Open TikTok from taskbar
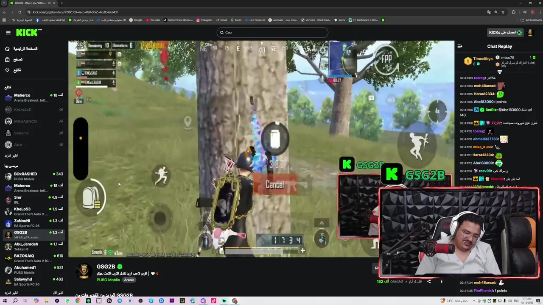The height and width of the screenshot is (305, 543). [213, 301]
